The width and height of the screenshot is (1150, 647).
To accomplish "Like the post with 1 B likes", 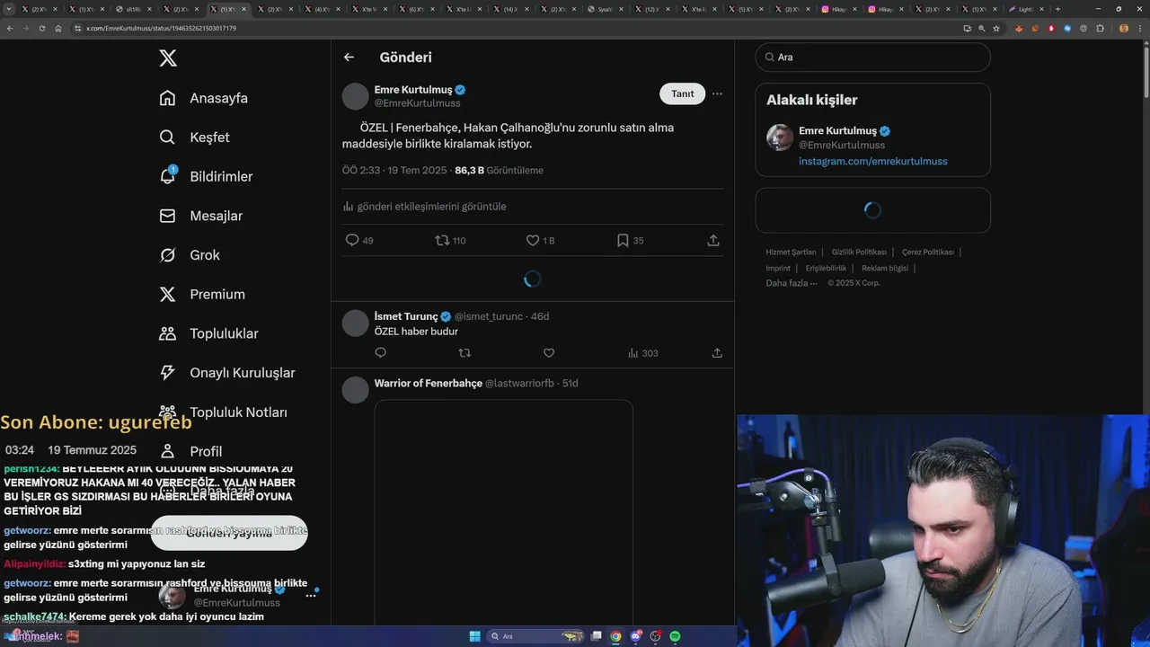I will [540, 240].
